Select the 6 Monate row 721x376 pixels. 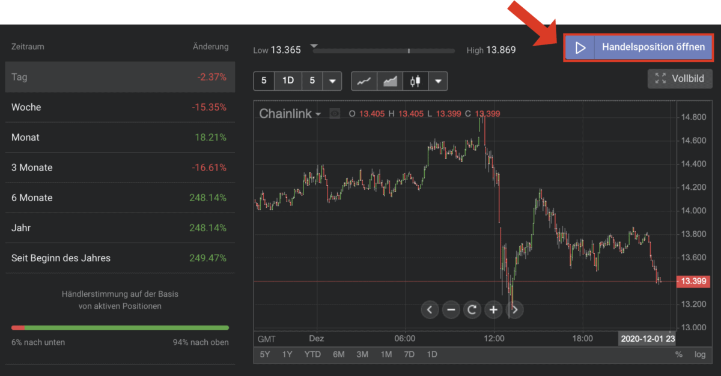click(120, 198)
